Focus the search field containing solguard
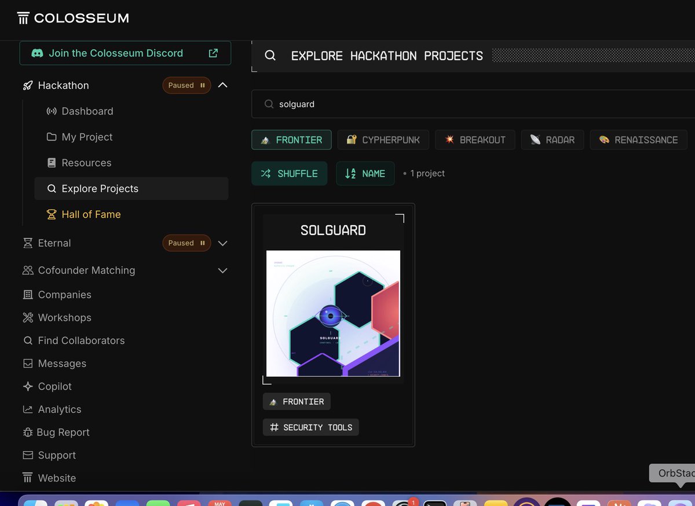Image resolution: width=695 pixels, height=506 pixels. click(x=473, y=104)
